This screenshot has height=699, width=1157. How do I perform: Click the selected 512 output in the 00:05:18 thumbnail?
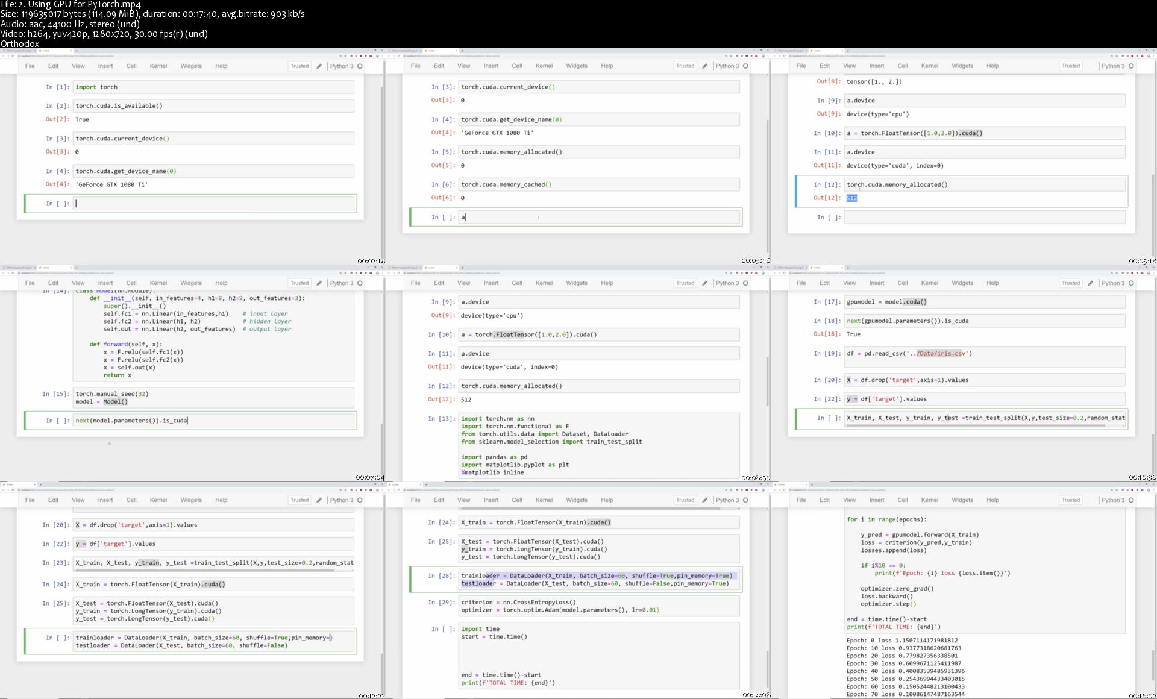point(851,198)
